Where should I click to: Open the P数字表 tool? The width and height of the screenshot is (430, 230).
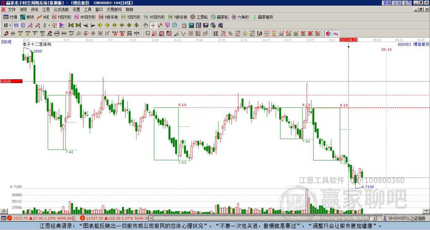[x=108, y=17]
